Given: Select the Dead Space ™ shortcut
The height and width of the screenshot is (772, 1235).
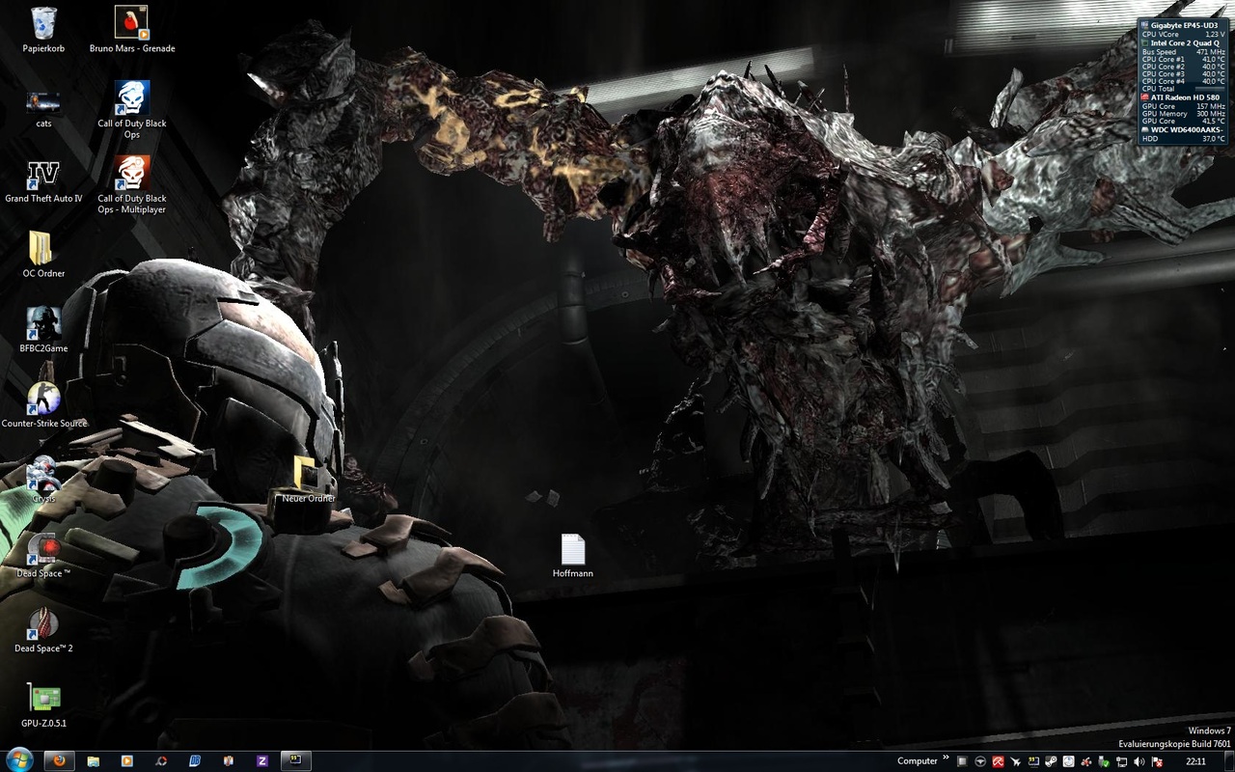Looking at the screenshot, I should [43, 554].
